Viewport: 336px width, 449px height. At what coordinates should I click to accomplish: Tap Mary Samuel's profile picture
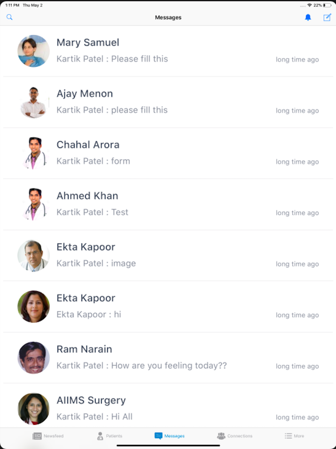[34, 51]
